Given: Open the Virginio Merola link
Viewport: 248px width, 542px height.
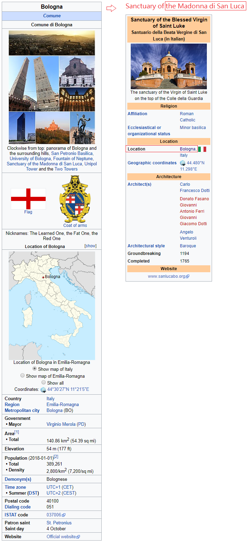Looking at the screenshot, I should [x=61, y=424].
